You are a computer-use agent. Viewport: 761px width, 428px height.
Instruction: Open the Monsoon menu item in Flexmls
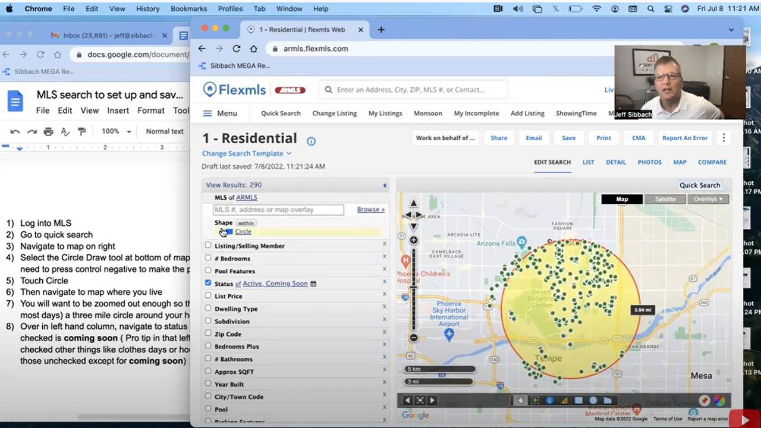click(x=427, y=113)
